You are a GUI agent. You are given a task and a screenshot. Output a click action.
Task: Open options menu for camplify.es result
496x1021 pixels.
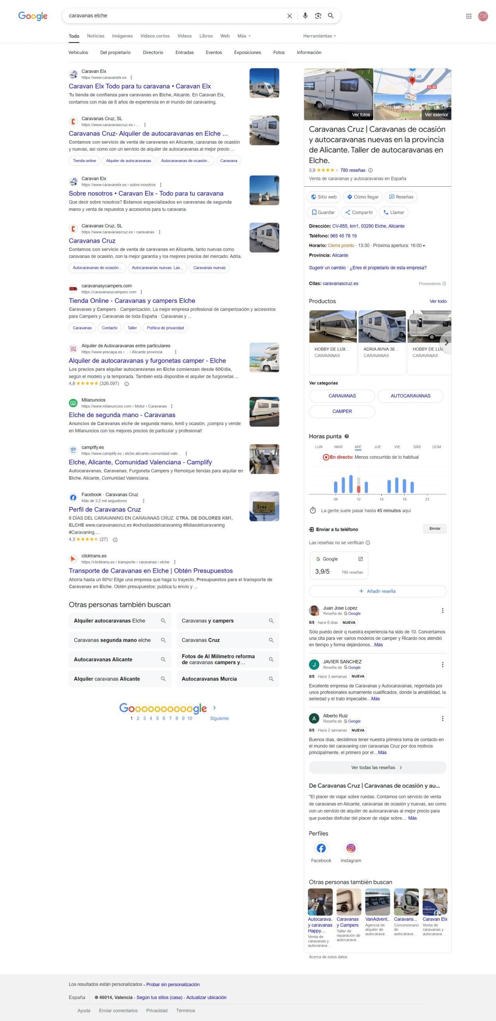[x=186, y=453]
